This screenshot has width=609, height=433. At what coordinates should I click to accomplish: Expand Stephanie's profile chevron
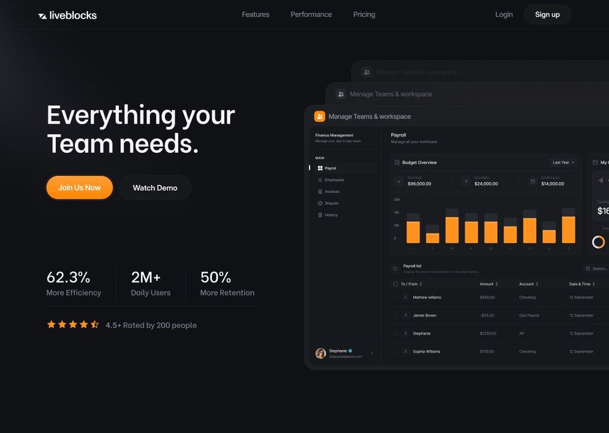(x=371, y=354)
